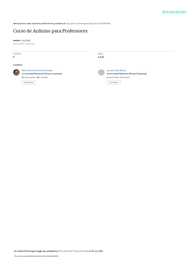Open the researchgate.net publication URL link

pyautogui.click(x=88, y=24)
